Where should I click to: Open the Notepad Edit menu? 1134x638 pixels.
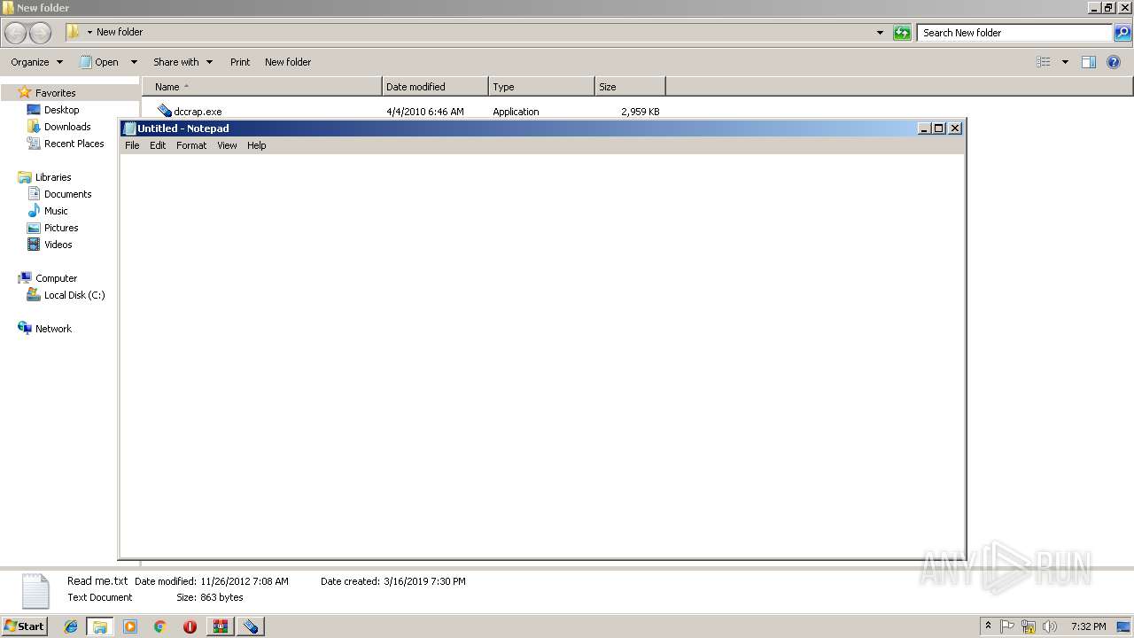pyautogui.click(x=158, y=145)
